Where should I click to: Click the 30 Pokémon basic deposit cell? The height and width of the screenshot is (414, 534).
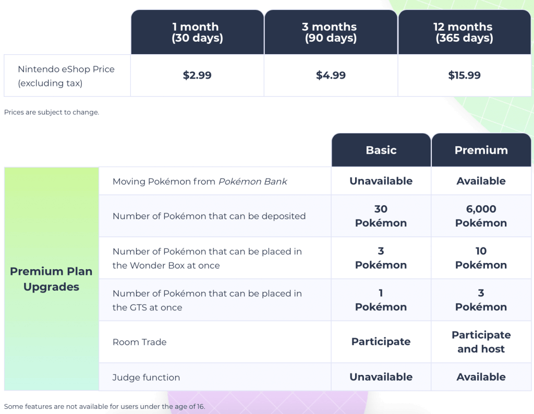coord(381,216)
